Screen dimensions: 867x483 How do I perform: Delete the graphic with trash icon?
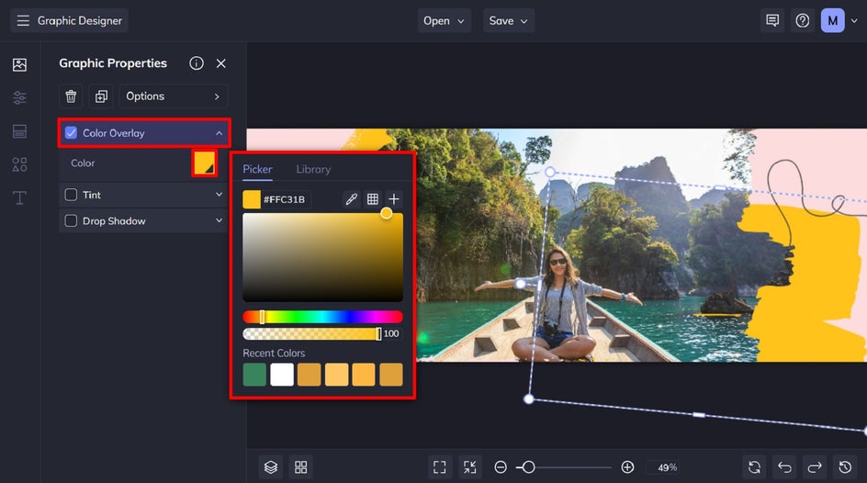click(71, 96)
